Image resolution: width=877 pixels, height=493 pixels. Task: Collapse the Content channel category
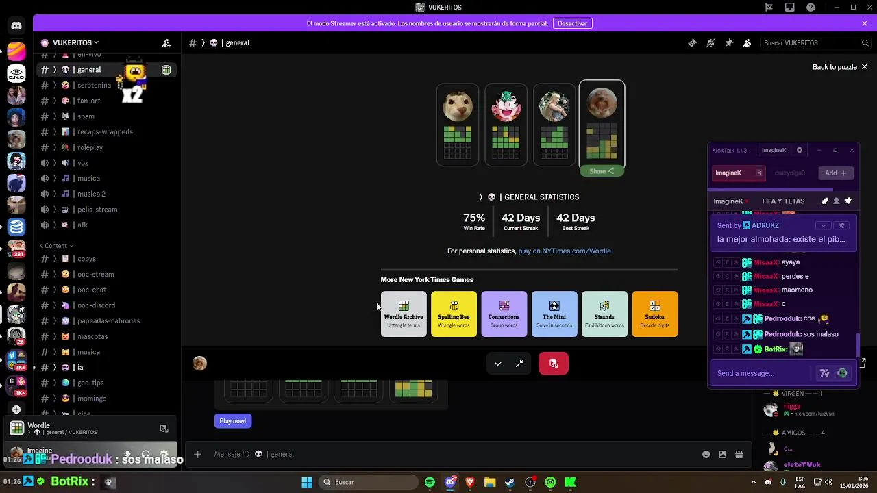point(56,246)
